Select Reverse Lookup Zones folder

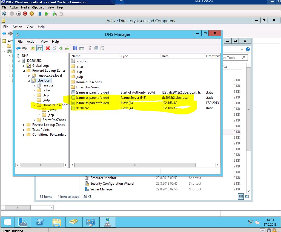click(48, 124)
